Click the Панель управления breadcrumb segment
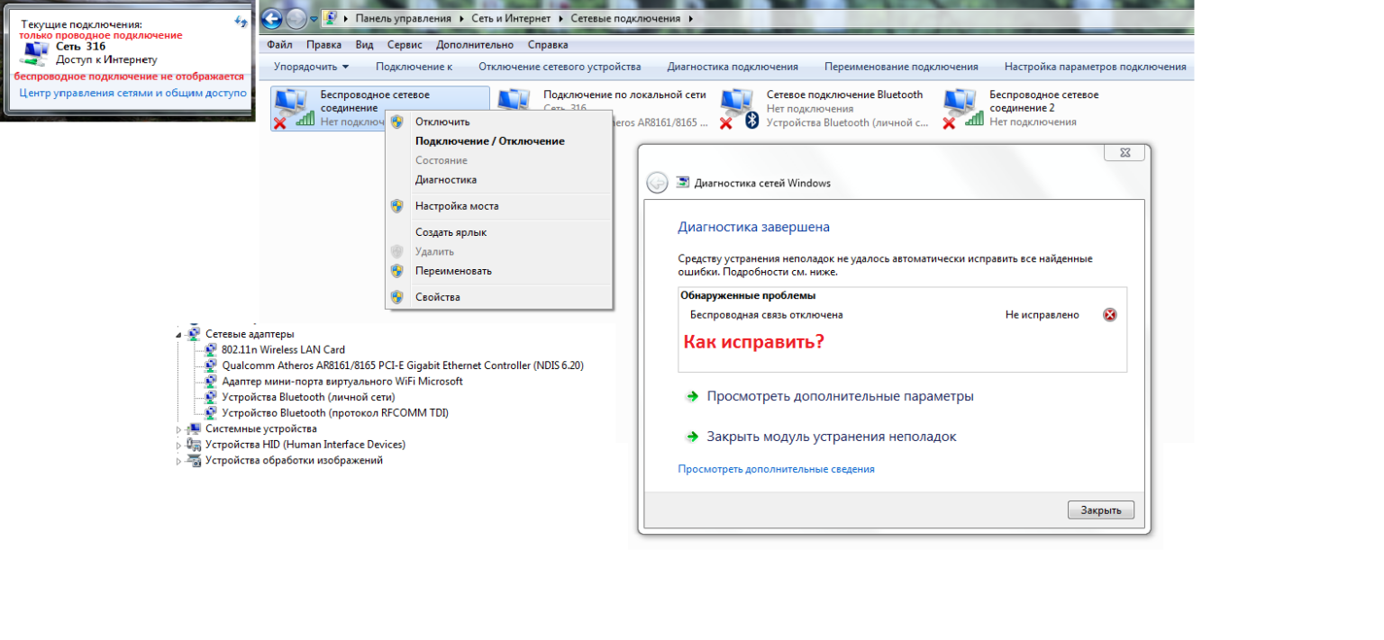 [404, 18]
